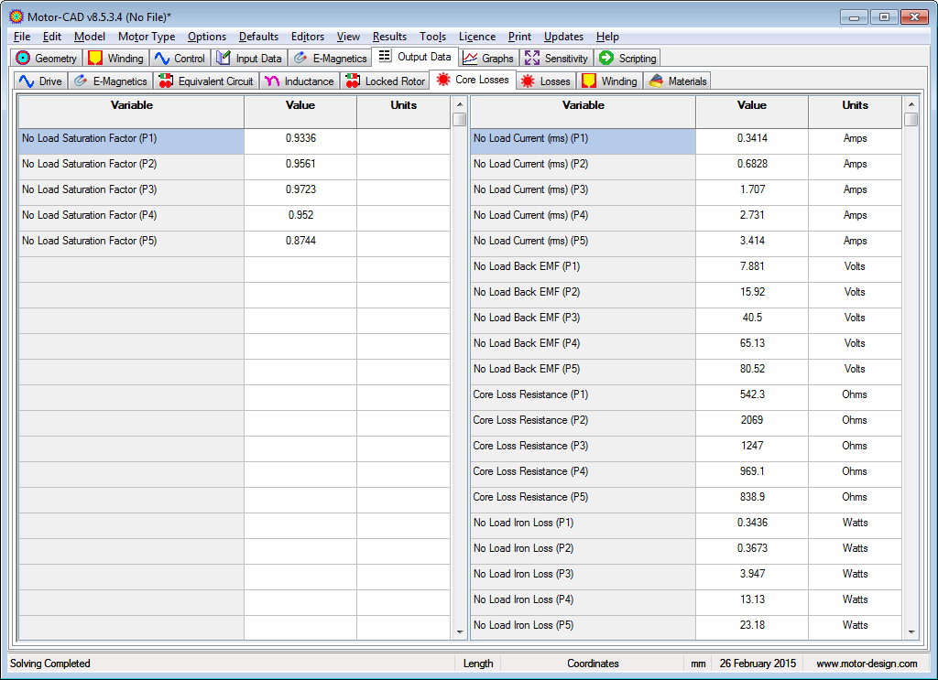Click the right table's Value column header
Screen dimensions: 938x680
click(x=752, y=113)
